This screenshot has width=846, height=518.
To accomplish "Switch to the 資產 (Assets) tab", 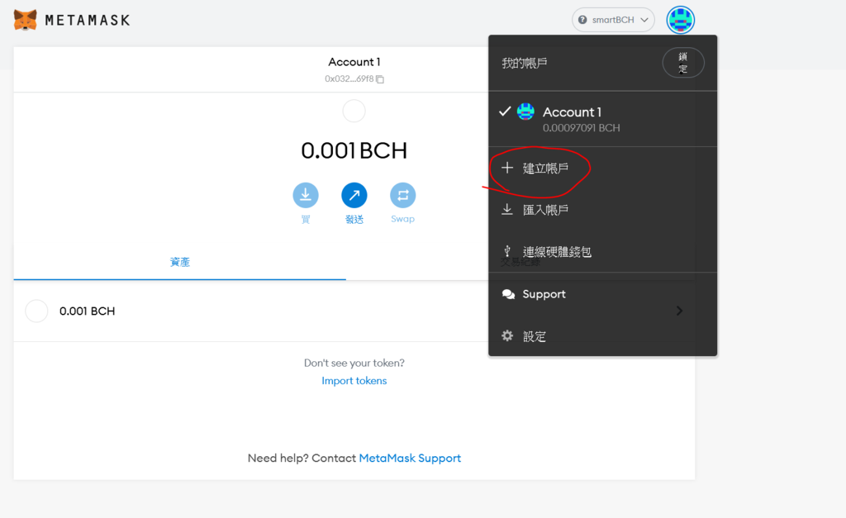I will [179, 262].
